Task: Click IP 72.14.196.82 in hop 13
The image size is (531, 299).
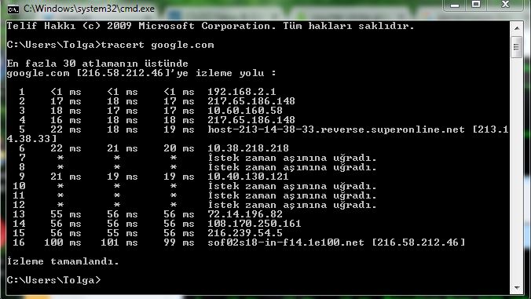Action: 245,214
